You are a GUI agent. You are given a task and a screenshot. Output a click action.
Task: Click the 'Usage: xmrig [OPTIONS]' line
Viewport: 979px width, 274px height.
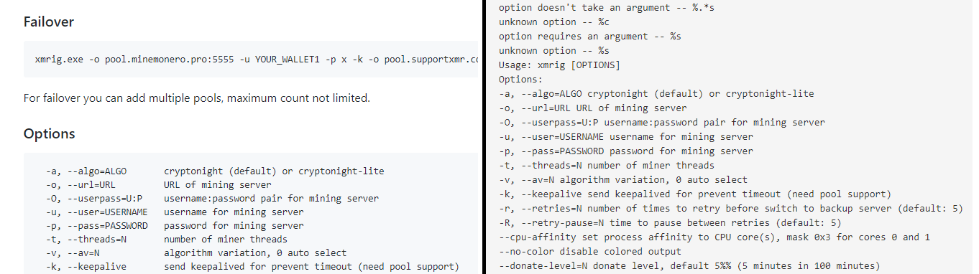click(559, 65)
